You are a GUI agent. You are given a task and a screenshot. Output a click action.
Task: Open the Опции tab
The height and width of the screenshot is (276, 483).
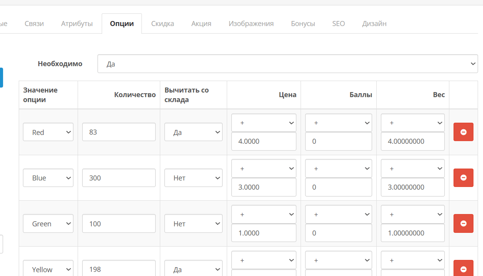pyautogui.click(x=122, y=24)
